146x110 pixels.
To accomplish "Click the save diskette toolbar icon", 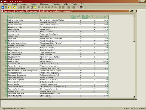I will (x=32, y=7).
